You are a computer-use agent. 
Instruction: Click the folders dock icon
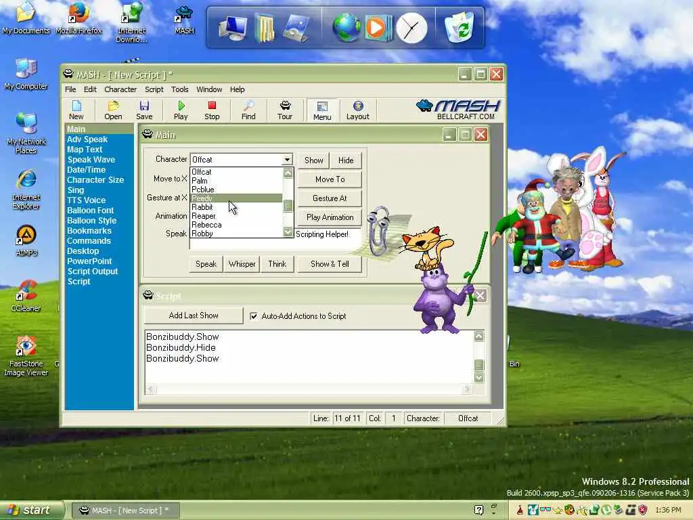[265, 28]
